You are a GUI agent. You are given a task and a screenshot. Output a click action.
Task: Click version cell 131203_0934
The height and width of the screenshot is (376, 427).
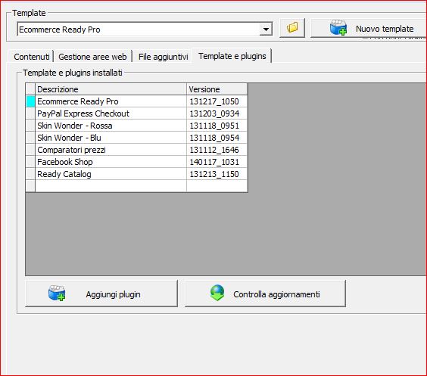click(x=217, y=113)
